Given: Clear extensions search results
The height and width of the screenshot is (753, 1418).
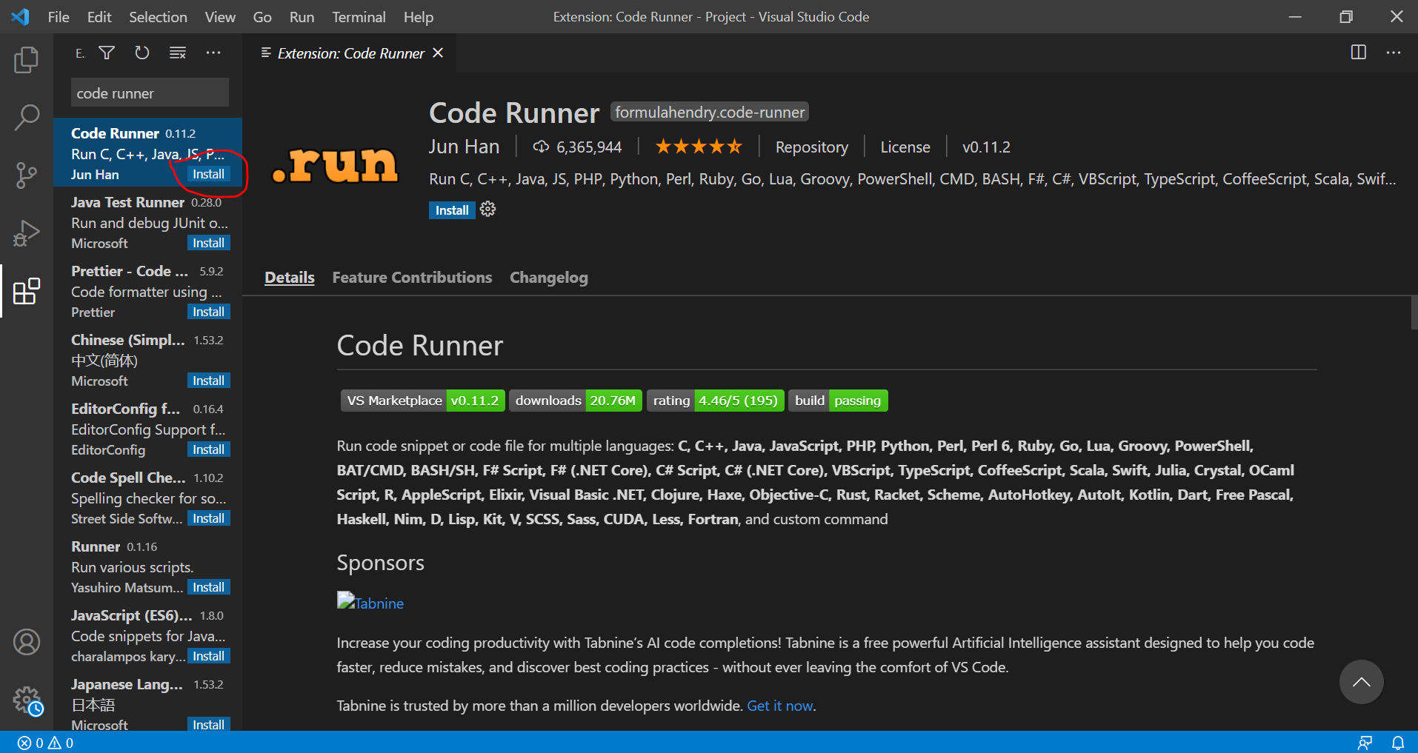Looking at the screenshot, I should coord(178,53).
